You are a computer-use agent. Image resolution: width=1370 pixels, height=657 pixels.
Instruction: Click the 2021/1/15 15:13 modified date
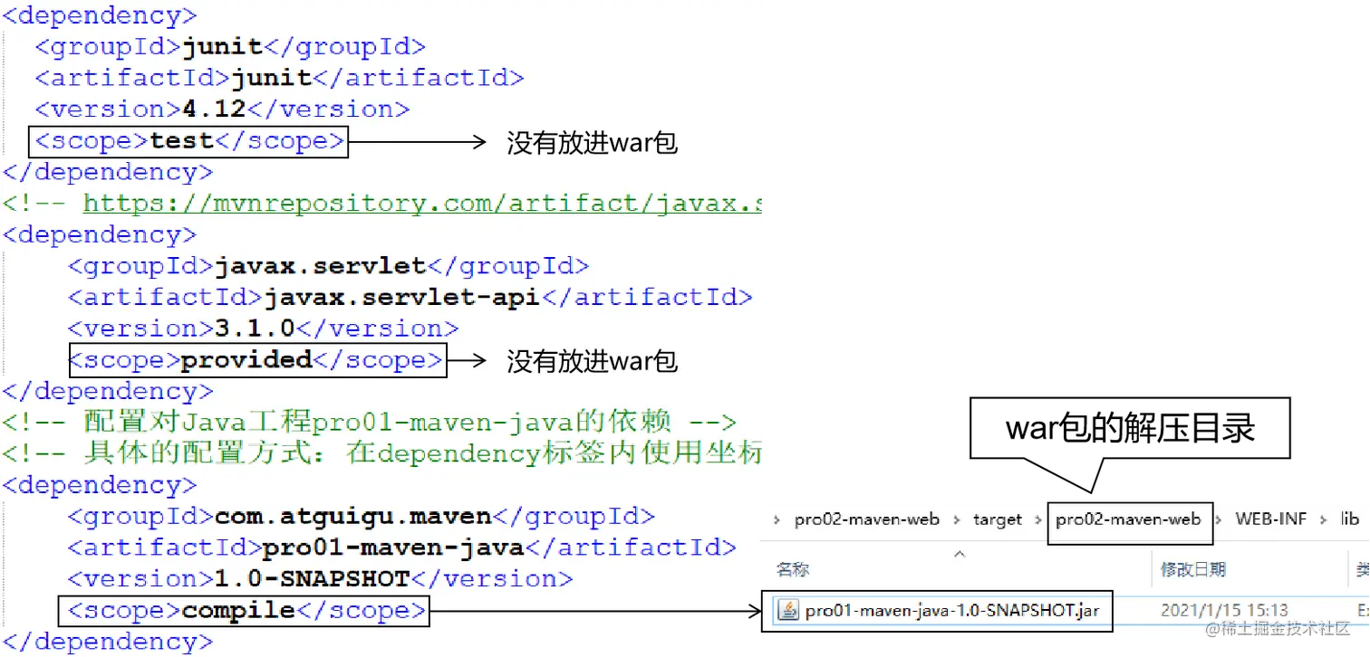tap(1224, 611)
